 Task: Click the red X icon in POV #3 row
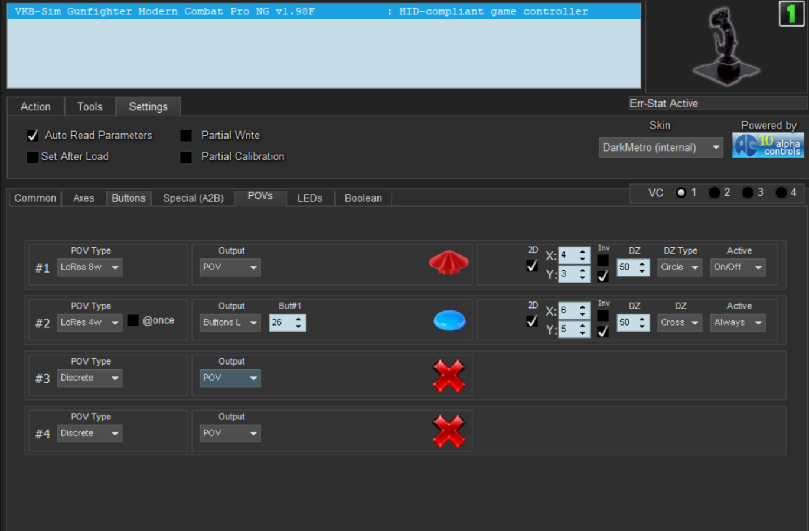point(449,376)
